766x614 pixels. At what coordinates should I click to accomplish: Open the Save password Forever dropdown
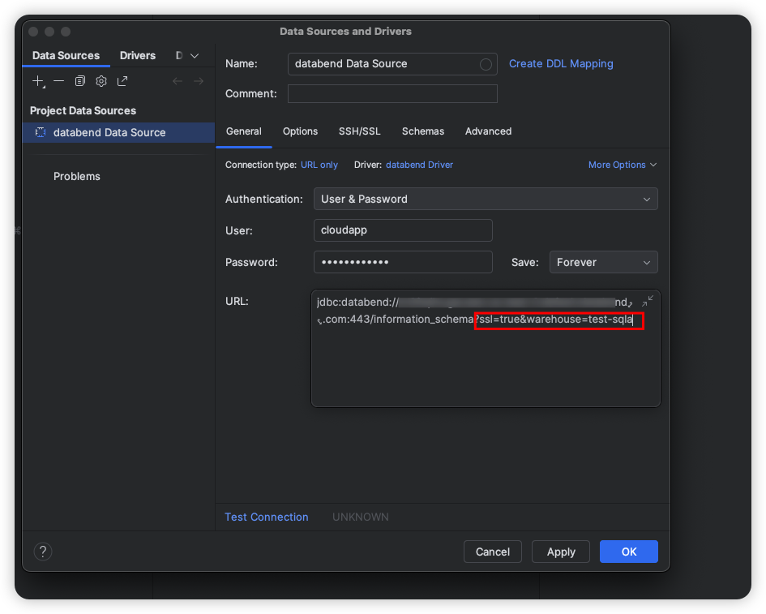tap(603, 263)
